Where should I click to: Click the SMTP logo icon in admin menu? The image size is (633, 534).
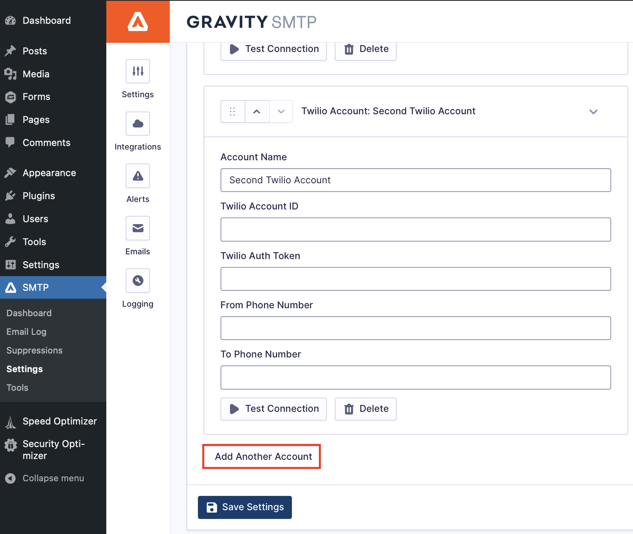[x=11, y=288]
